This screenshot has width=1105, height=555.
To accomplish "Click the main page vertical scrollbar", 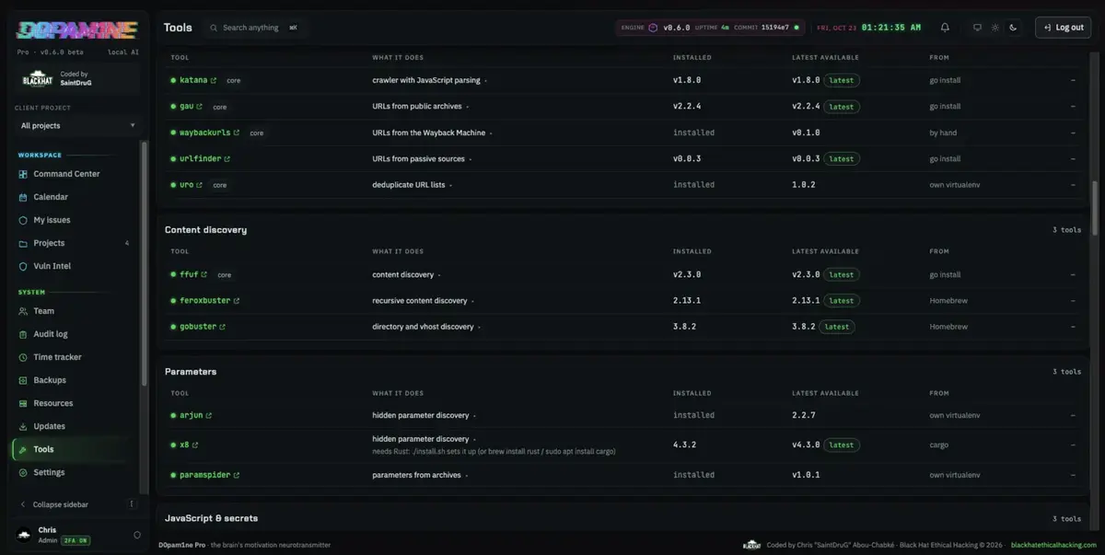I will (1095, 209).
